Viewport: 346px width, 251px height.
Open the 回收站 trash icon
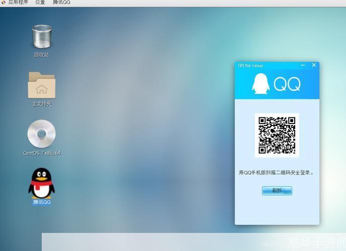(42, 36)
